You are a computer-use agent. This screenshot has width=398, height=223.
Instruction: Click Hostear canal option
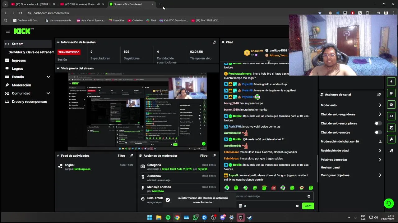[330, 168]
